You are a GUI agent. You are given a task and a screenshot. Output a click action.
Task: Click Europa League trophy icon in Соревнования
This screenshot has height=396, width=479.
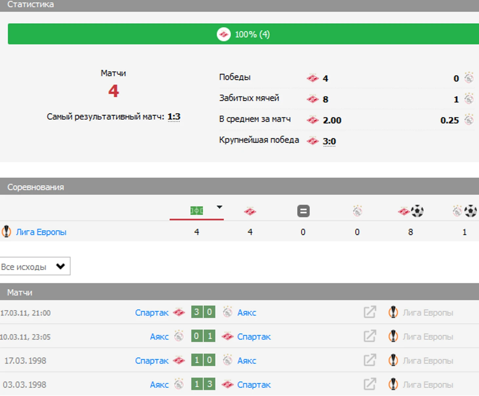(x=6, y=232)
